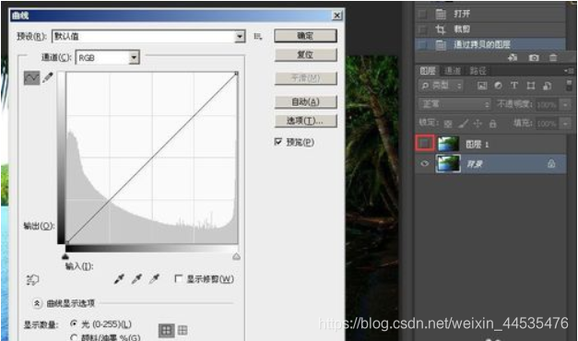This screenshot has height=341, width=578.
Task: Select the bottom-left curve end point
Action: click(x=66, y=242)
